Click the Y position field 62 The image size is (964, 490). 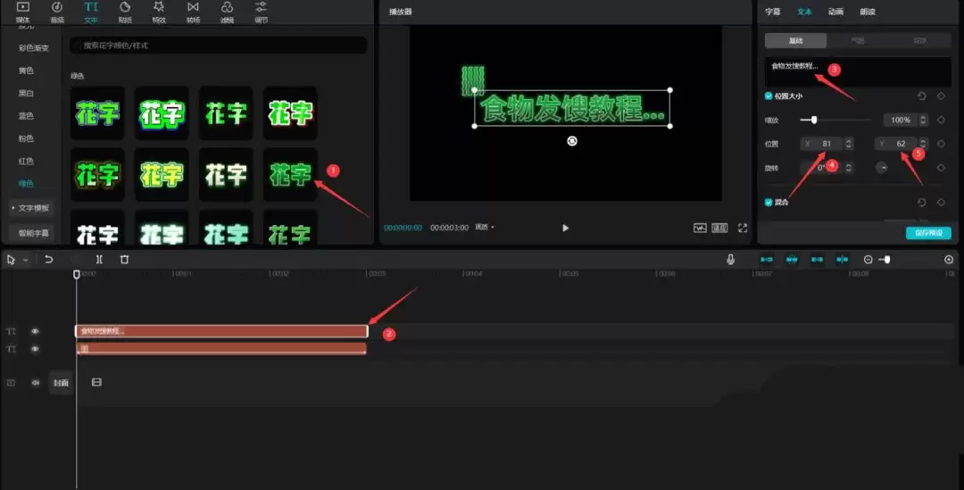click(896, 144)
